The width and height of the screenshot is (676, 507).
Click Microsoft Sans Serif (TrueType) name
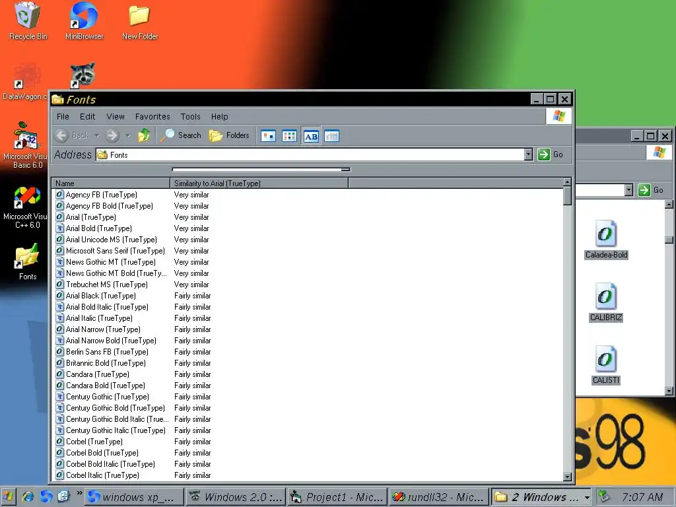(115, 250)
